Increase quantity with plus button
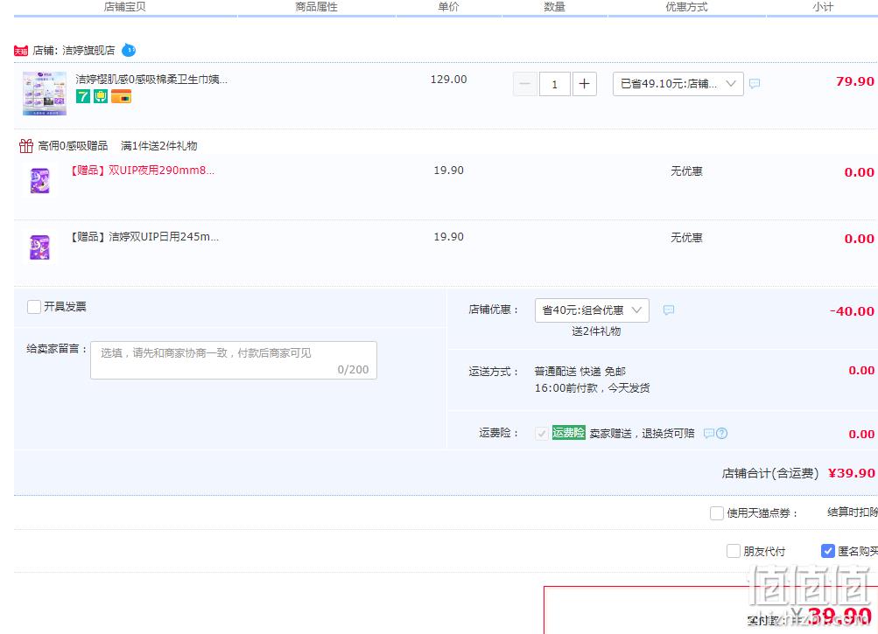The image size is (878, 634). tap(584, 84)
